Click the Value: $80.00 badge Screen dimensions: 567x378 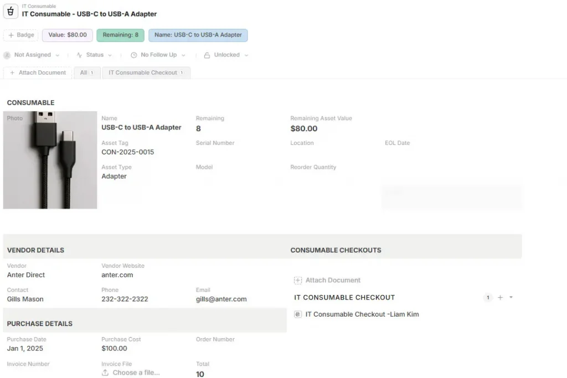tap(68, 35)
